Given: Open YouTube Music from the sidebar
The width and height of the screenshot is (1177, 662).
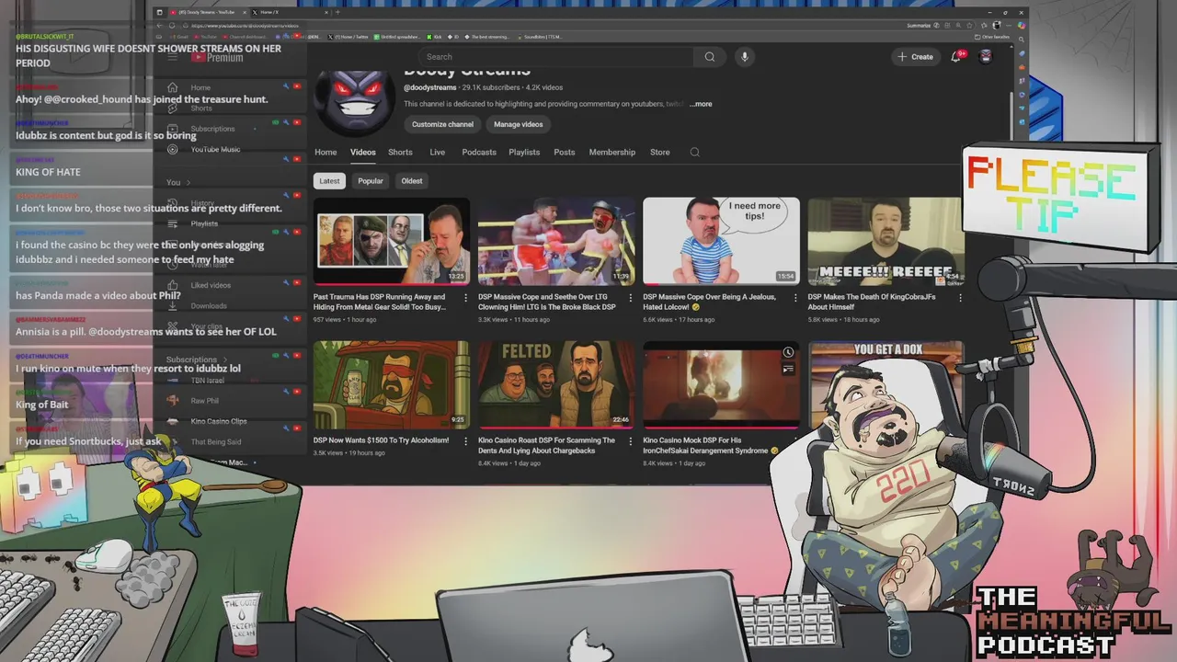Looking at the screenshot, I should [215, 149].
